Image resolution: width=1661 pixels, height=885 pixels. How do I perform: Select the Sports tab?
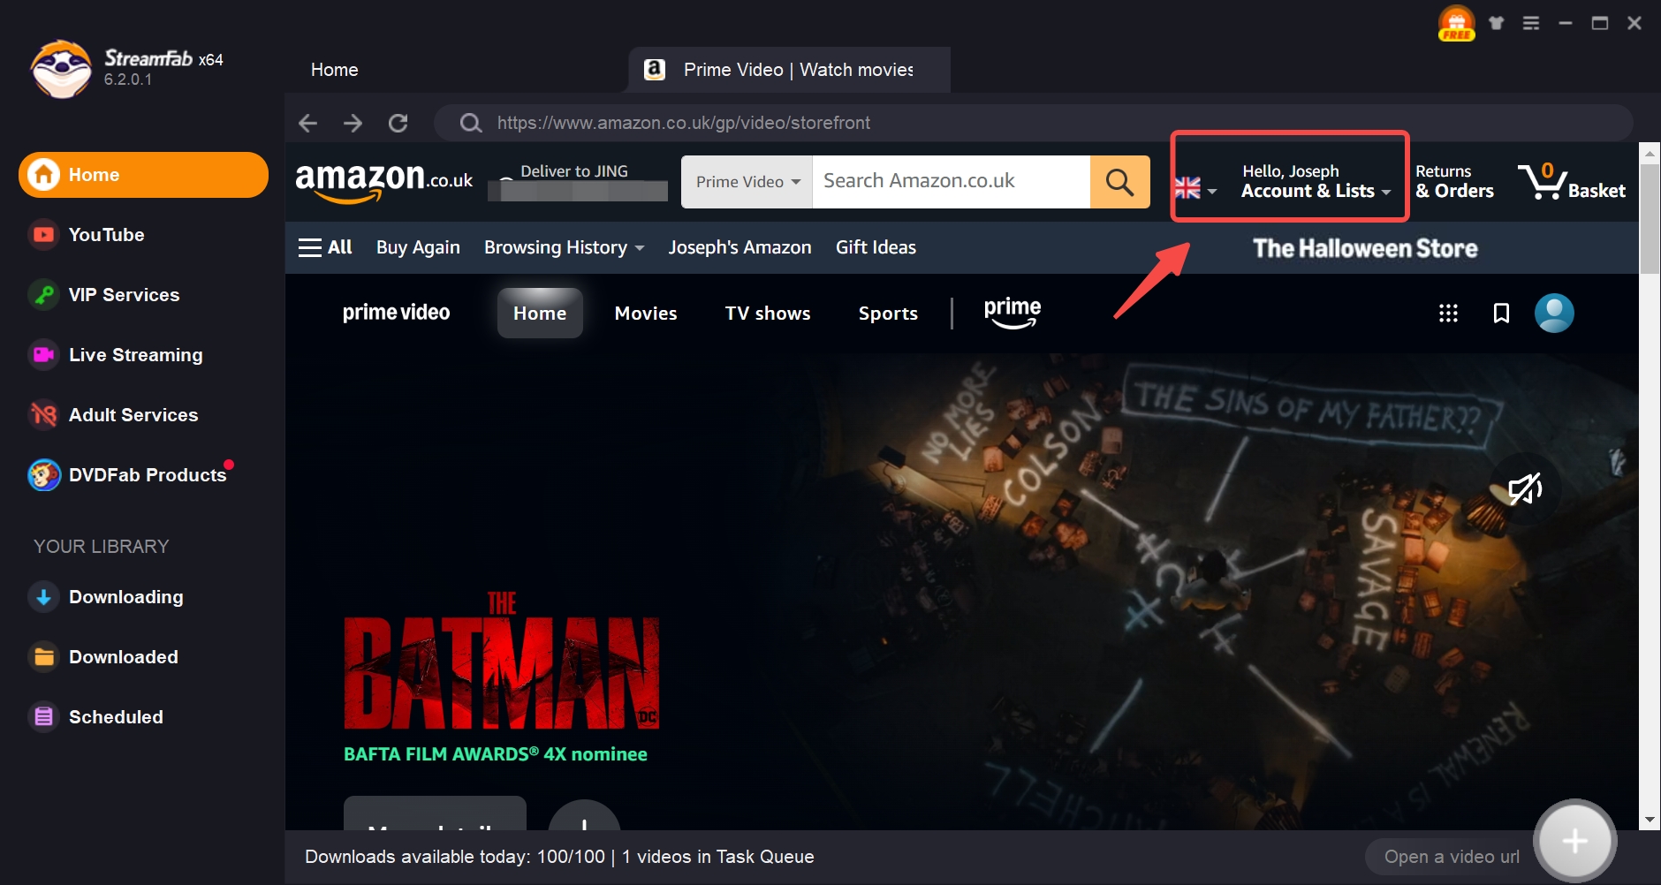(888, 314)
